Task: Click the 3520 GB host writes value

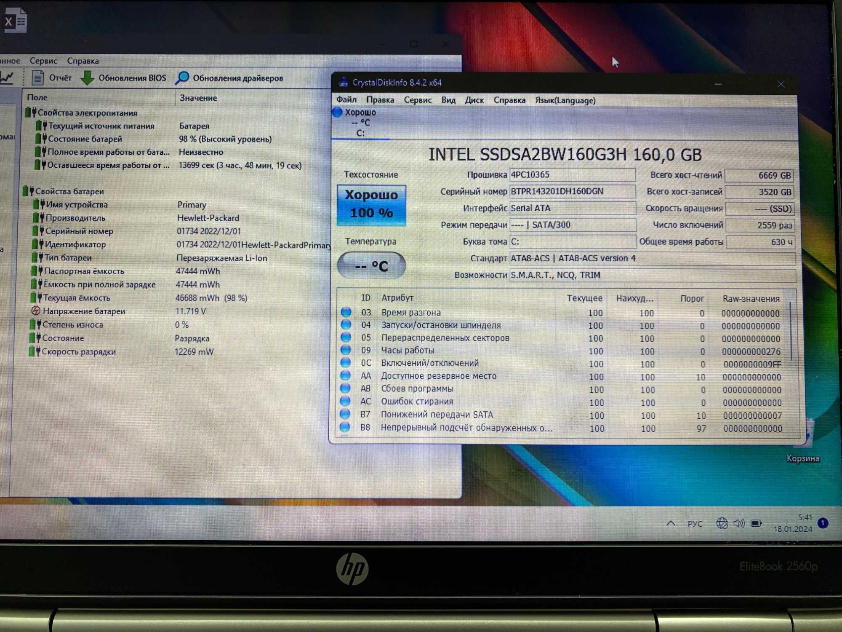Action: pyautogui.click(x=759, y=192)
